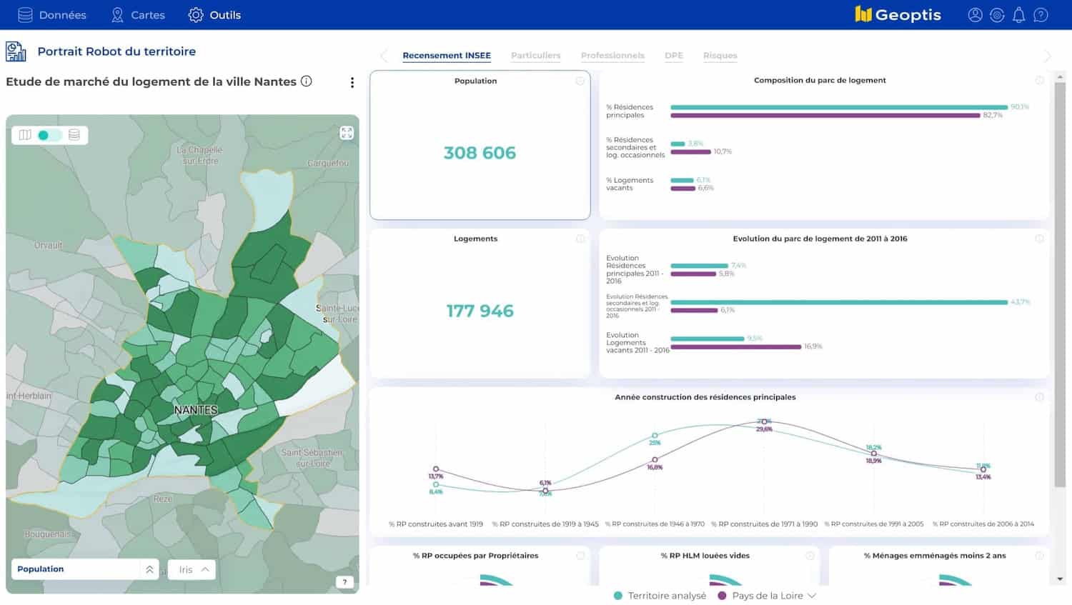Toggle Territoire analysé legend series
Viewport: 1072px width, 605px height.
click(x=660, y=596)
